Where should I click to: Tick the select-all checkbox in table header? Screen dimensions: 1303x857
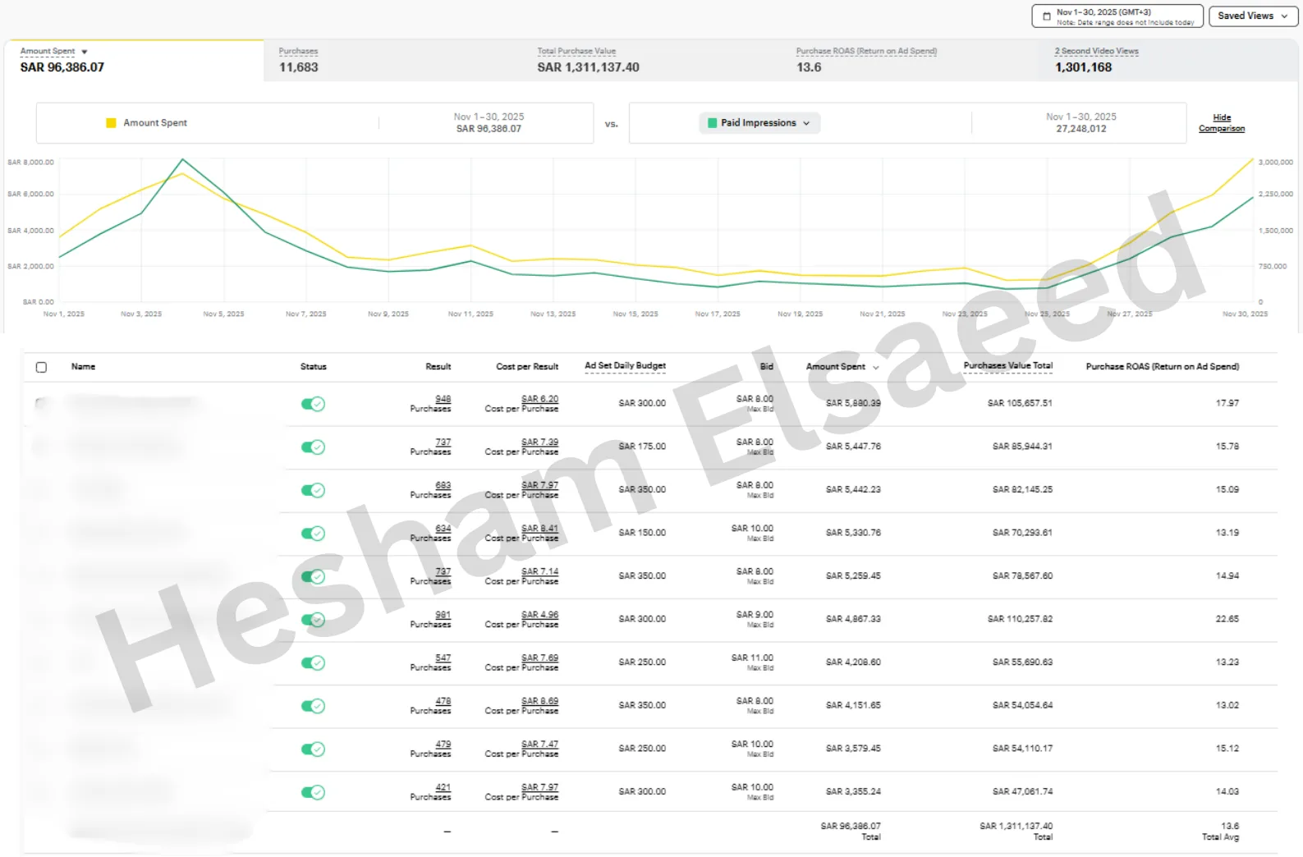(x=42, y=367)
